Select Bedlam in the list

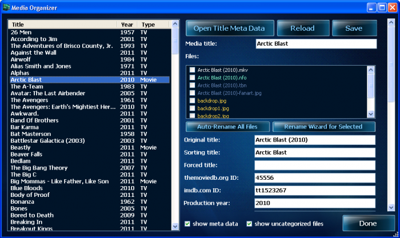pyautogui.click(x=90, y=161)
